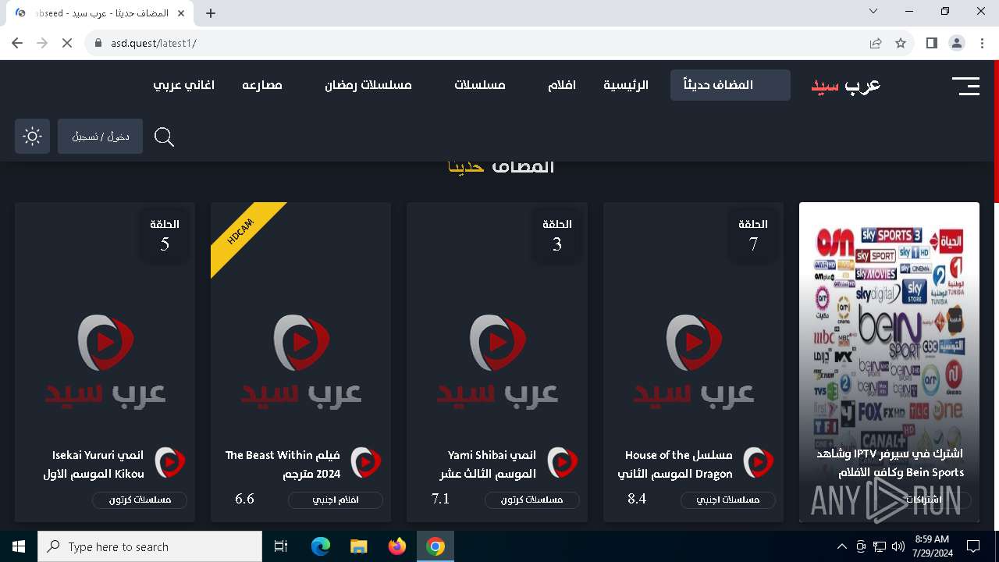Click the 6.6 rating value
Screen dimensions: 999x562
click(245, 498)
